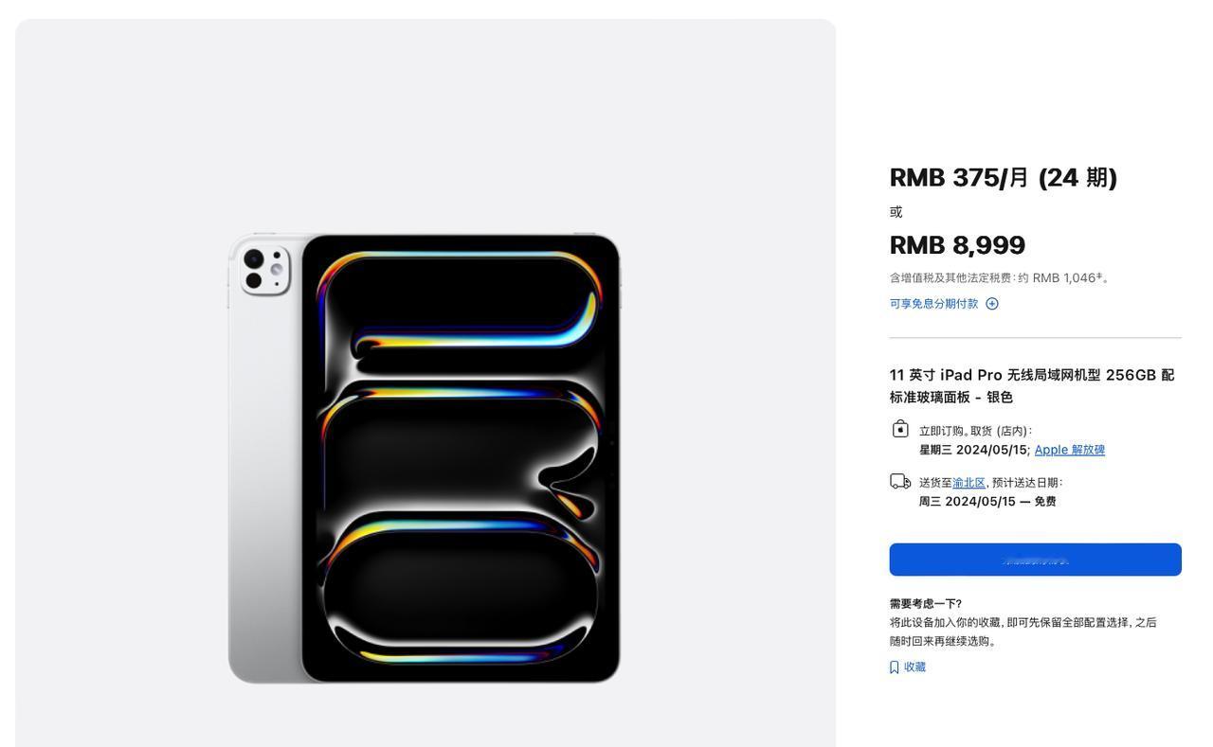Click the bookmark icon next to 收藏
The width and height of the screenshot is (1213, 747).
click(x=895, y=667)
